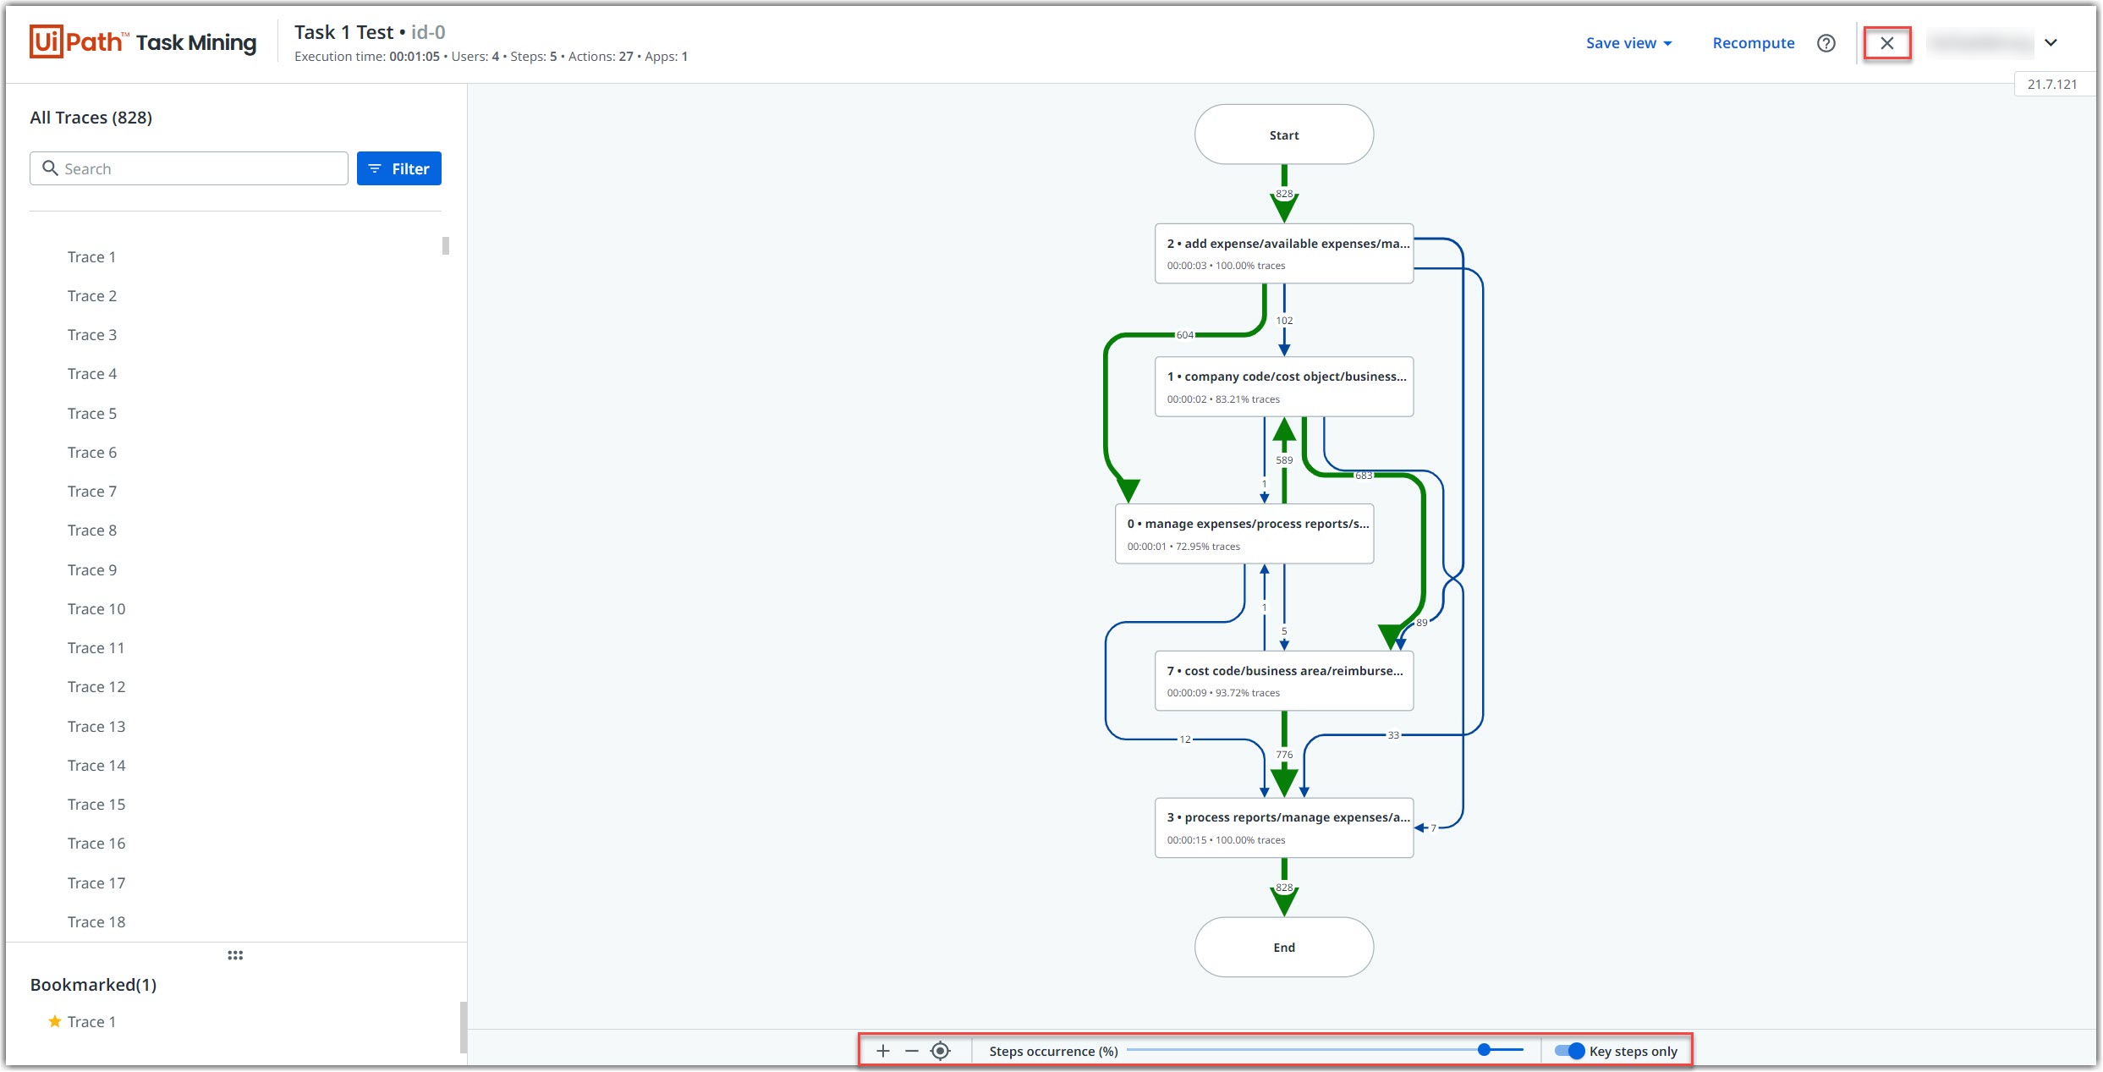Click the recenter graph target icon
The image size is (2103, 1072).
(940, 1051)
